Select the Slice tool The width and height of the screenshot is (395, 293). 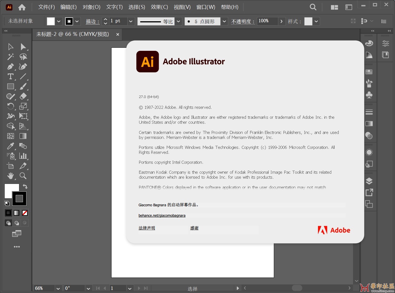pyautogui.click(x=23, y=166)
